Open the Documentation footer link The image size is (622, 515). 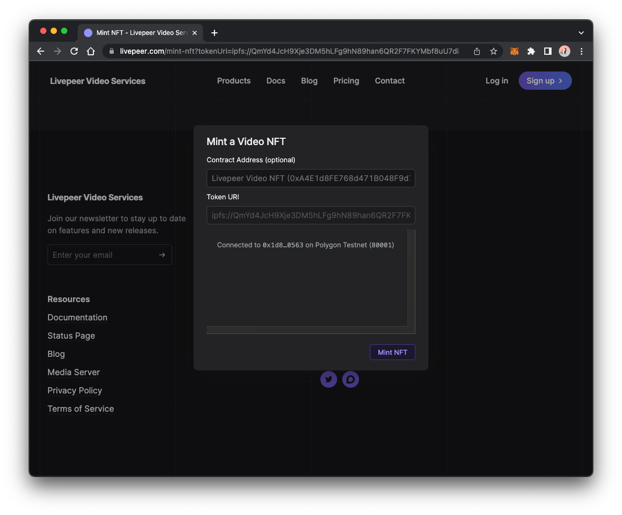tap(77, 317)
